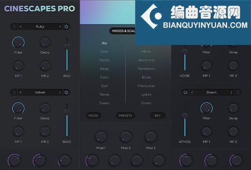
Task: Choose the Lydian scale
Action: point(146,95)
